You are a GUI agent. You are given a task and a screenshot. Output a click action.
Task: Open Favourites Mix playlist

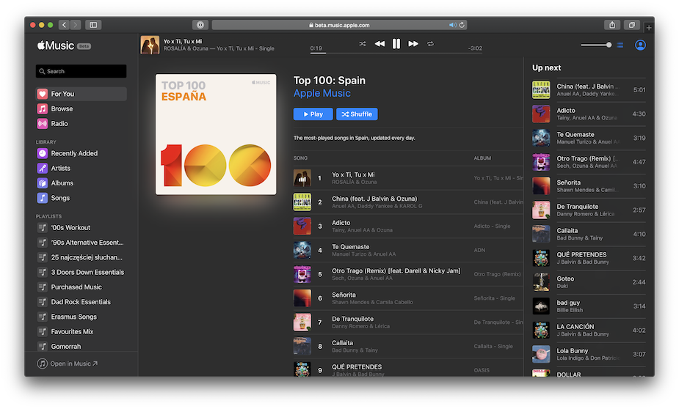click(x=81, y=331)
